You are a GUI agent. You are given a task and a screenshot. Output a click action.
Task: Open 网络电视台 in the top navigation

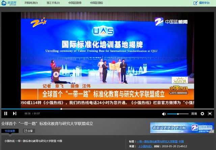pos(31,3)
